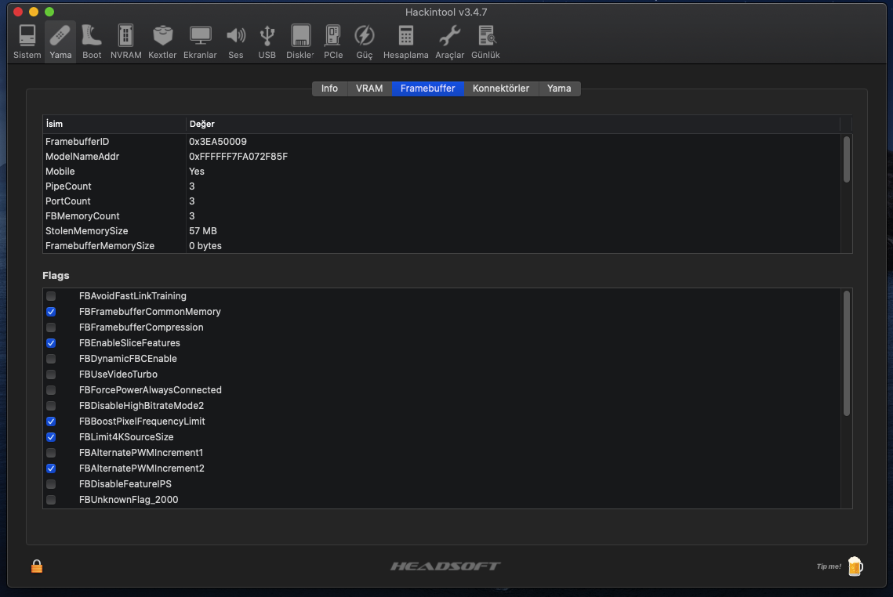The image size is (893, 597).
Task: Select the Ses audio icon
Action: 236,41
